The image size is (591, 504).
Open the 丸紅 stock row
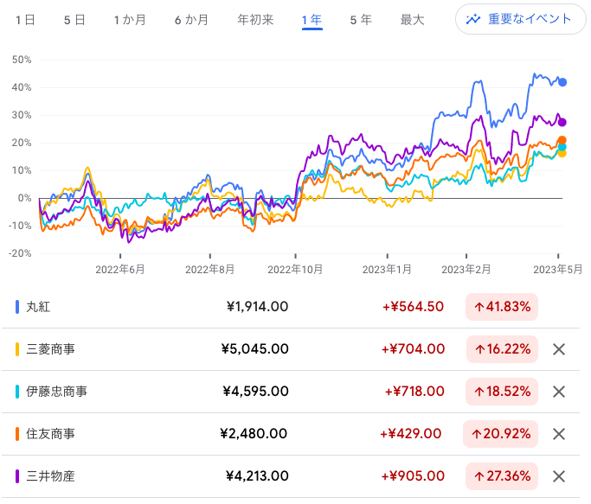click(x=291, y=307)
